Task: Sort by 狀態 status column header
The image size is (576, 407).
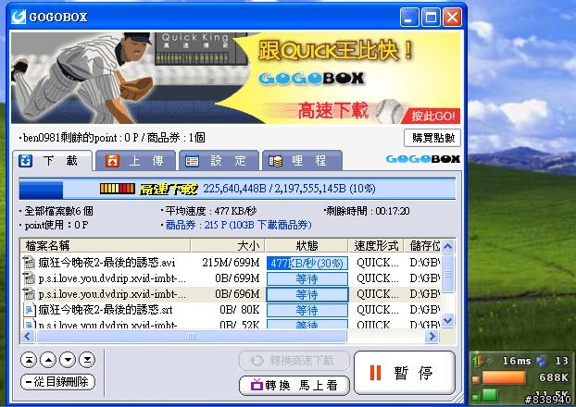Action: tap(307, 245)
